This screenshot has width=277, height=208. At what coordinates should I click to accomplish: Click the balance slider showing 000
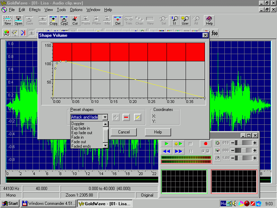(244, 150)
